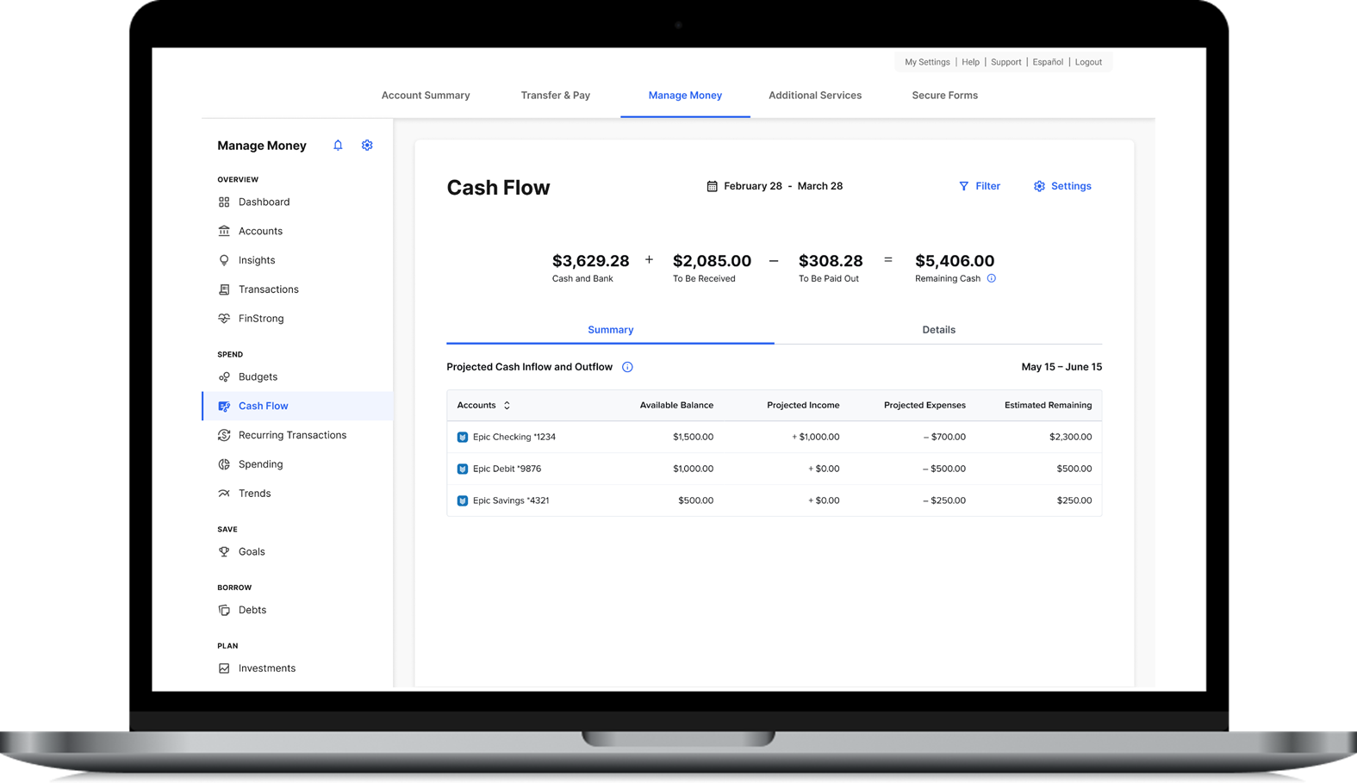Click the Epic Checking *1234 account icon
1357x783 pixels.
pyautogui.click(x=463, y=438)
